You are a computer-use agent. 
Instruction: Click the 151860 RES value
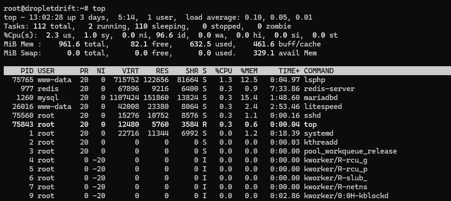point(156,98)
